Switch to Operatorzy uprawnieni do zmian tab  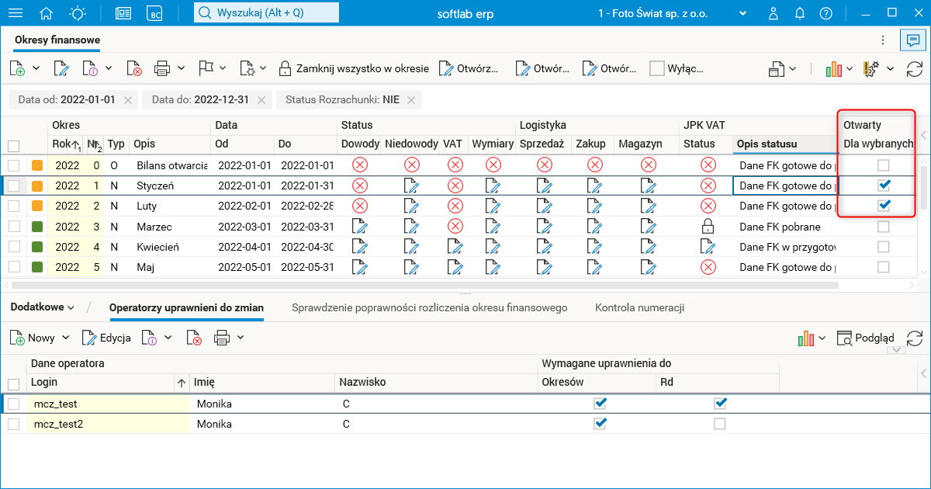click(x=186, y=307)
